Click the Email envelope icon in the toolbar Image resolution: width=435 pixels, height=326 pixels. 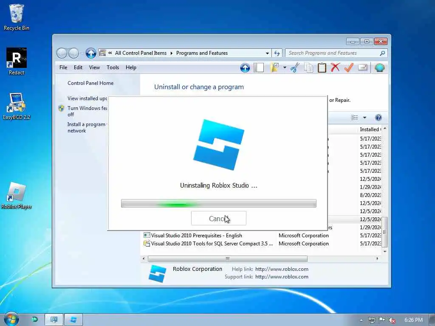point(363,67)
